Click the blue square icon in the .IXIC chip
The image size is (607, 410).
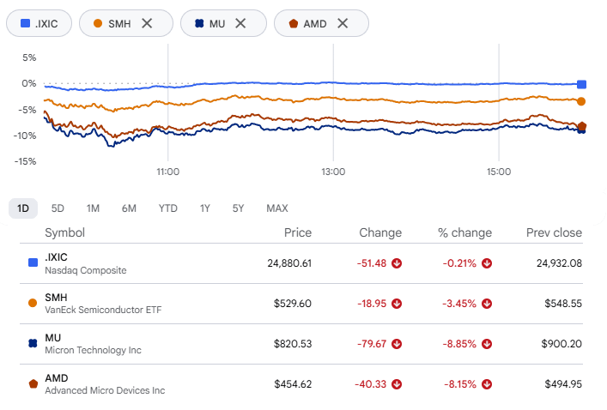25,24
